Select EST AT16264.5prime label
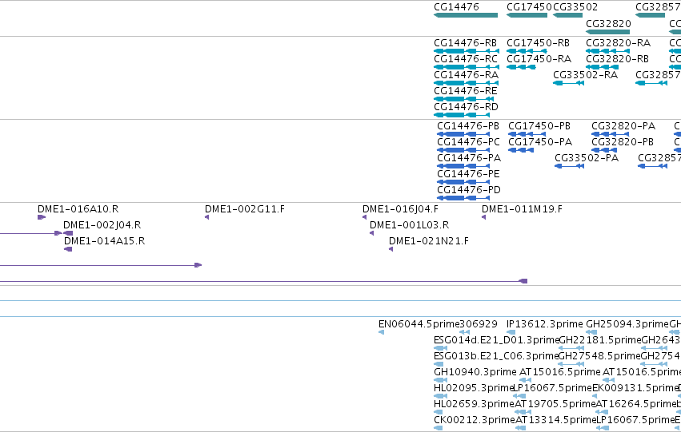The image size is (681, 432). 635,404
